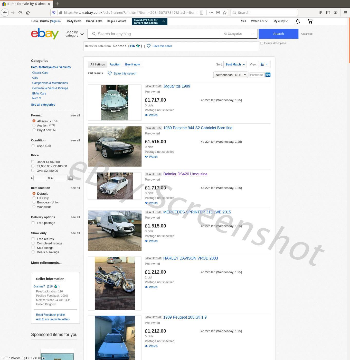Open the Firefox hamburger menu
Screen dimensions: 350x360
click(345, 13)
